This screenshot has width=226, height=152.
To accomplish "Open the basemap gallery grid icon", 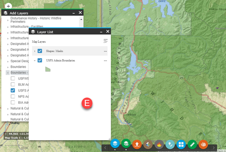I will point(181,144).
